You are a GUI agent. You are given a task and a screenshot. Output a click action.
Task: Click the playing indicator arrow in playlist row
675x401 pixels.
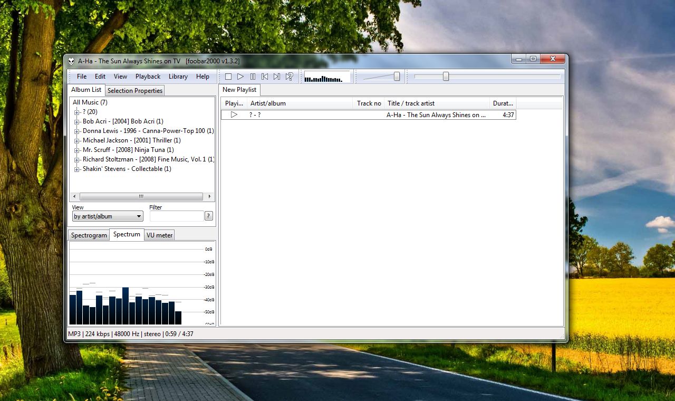pos(234,114)
